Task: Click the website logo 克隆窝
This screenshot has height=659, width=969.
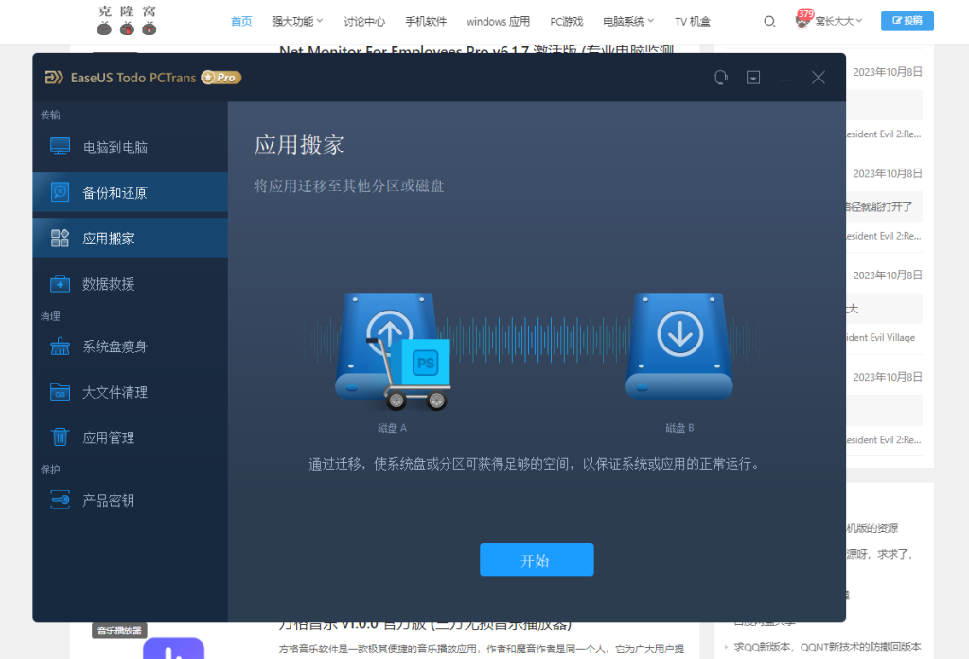Action: (127, 21)
